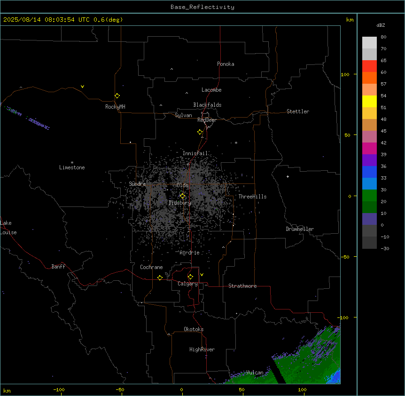Click the Airdrie city label
The image size is (405, 396).
tap(190, 253)
